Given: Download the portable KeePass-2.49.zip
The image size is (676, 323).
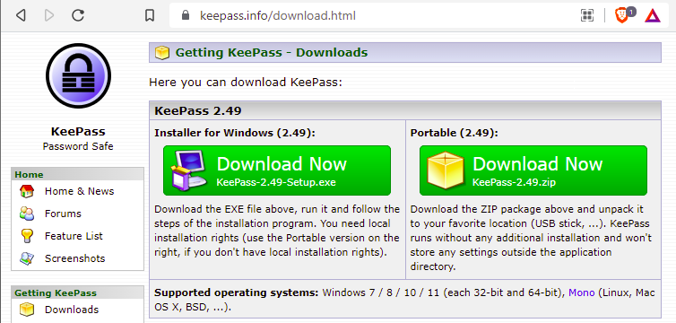Looking at the screenshot, I should click(x=533, y=170).
